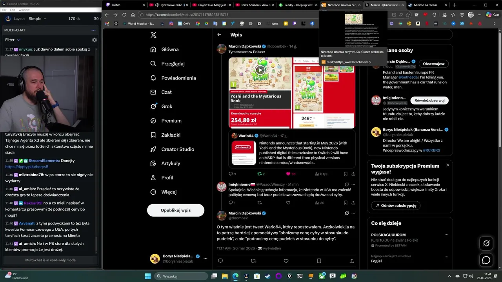Play the Yoshi video thumbnail

pyautogui.click(x=260, y=70)
